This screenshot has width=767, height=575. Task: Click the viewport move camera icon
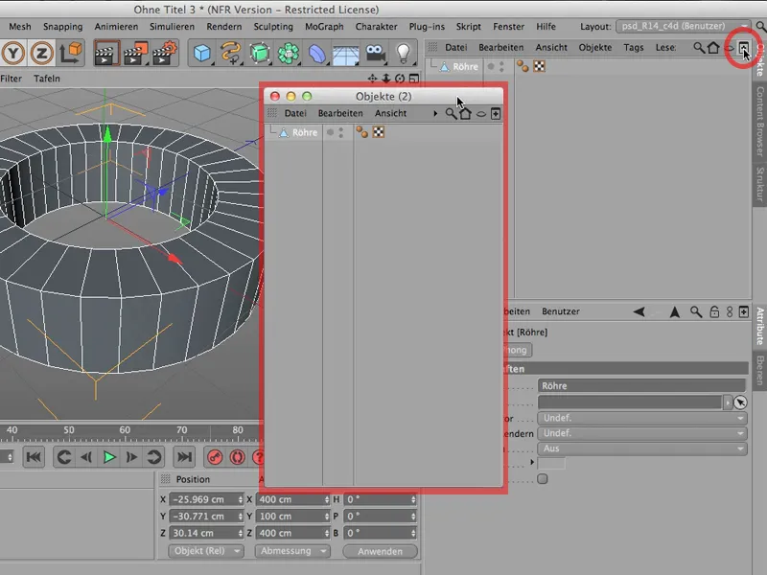pos(372,79)
